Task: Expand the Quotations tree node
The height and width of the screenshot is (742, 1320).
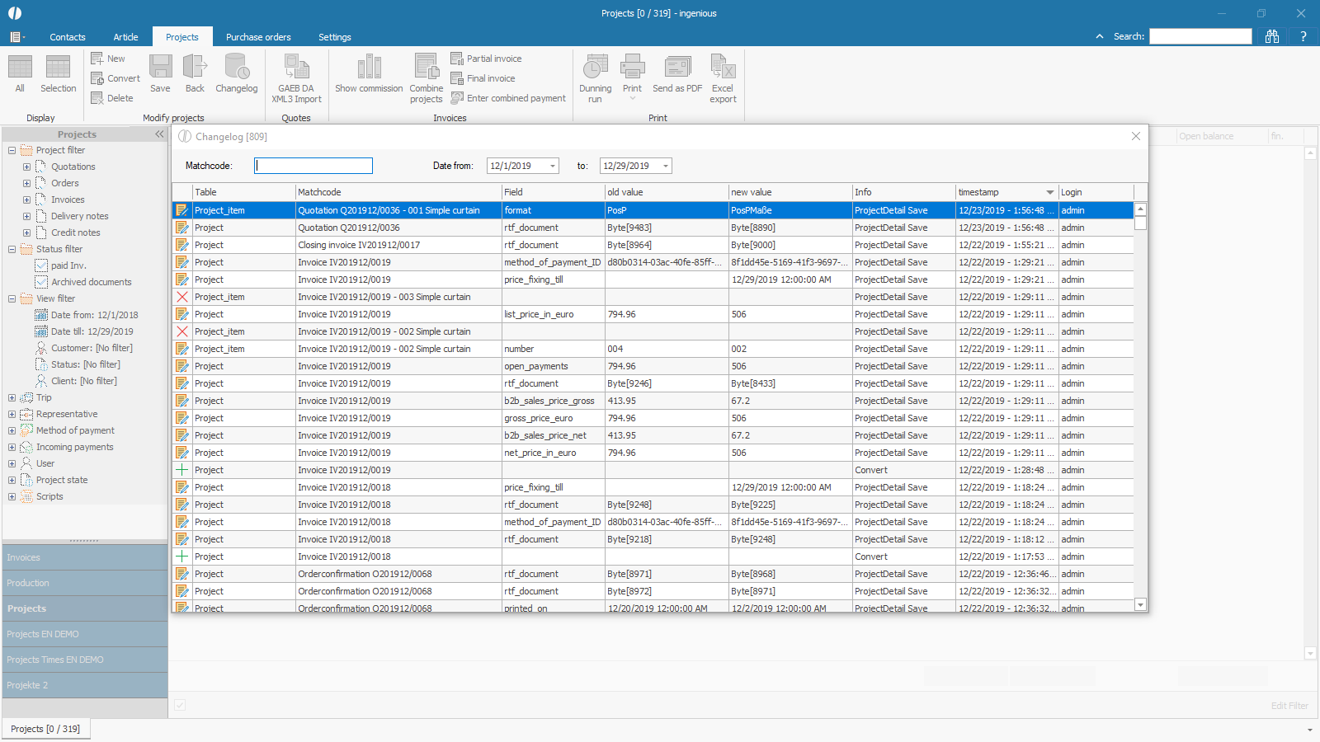Action: pyautogui.click(x=26, y=167)
